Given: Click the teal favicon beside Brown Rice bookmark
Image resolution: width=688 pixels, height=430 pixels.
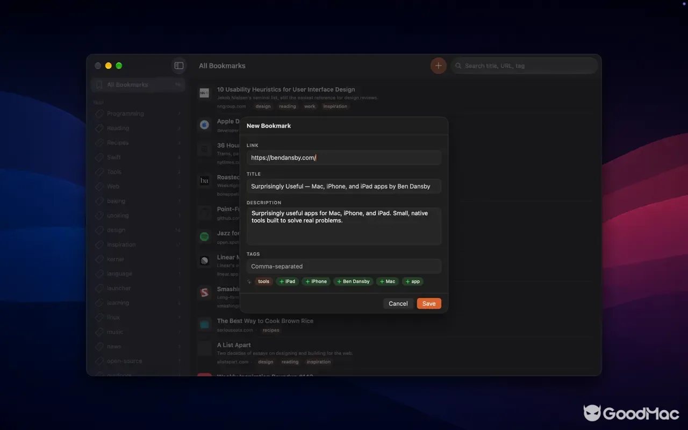Looking at the screenshot, I should click(204, 325).
